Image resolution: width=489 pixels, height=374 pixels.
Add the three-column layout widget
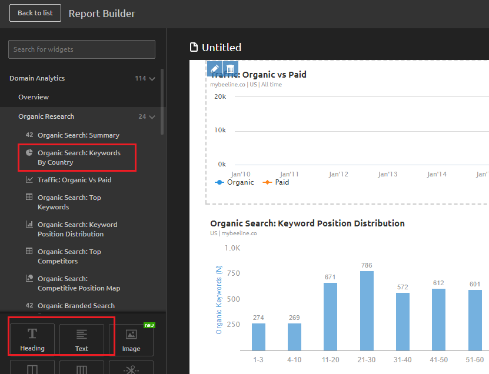click(x=82, y=368)
